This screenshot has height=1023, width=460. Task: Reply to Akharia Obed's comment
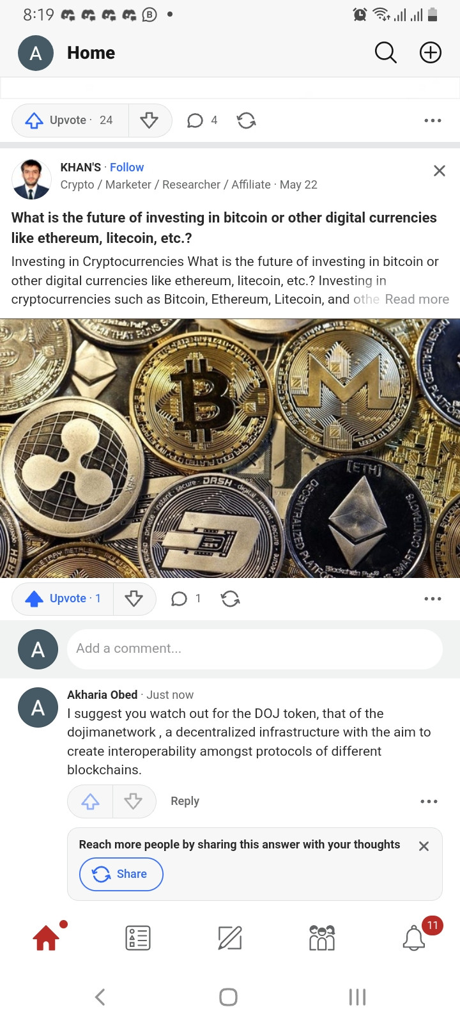pos(185,801)
